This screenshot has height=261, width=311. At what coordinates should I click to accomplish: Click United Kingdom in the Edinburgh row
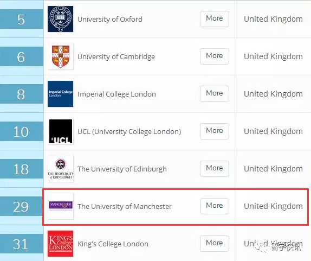(273, 169)
